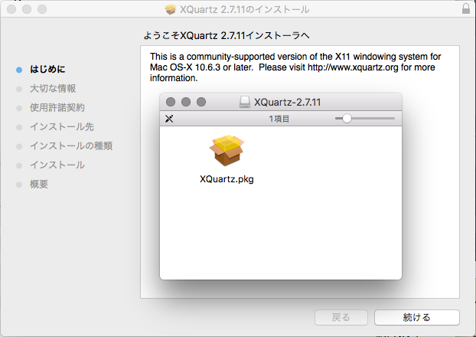This screenshot has width=476, height=337.
Task: Click the disk icon in the XQuartz-2.7.11 title bar
Action: (x=244, y=102)
